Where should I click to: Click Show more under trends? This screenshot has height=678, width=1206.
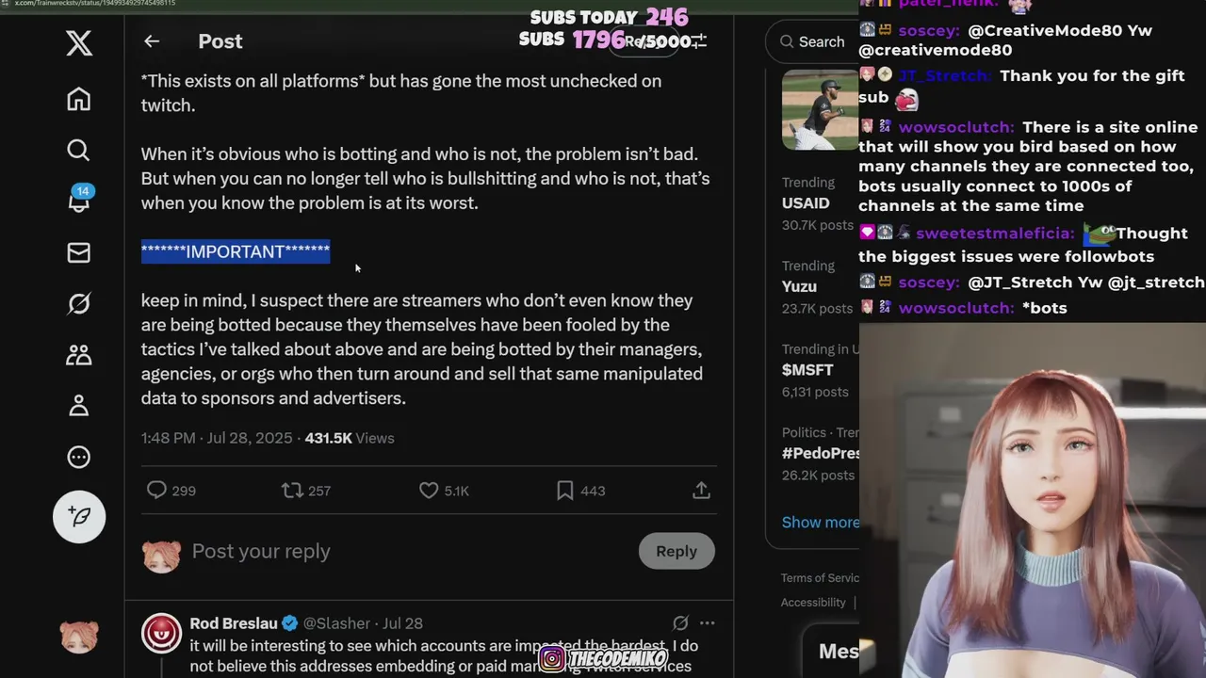tap(820, 523)
